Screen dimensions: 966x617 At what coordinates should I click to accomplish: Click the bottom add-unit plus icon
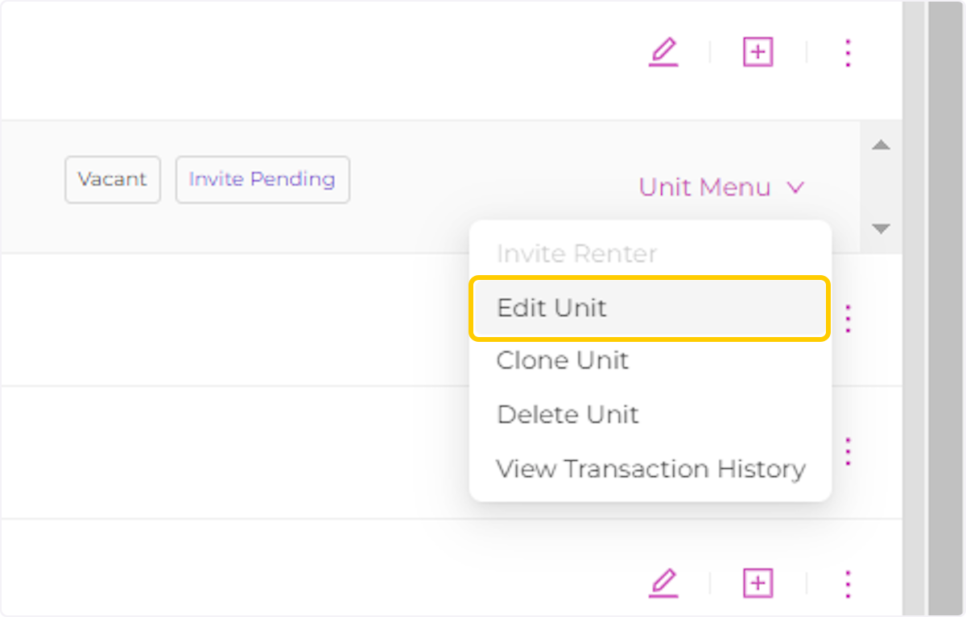click(757, 583)
